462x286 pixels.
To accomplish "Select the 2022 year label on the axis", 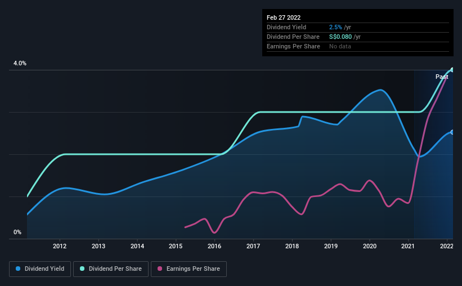I will pyautogui.click(x=447, y=246).
